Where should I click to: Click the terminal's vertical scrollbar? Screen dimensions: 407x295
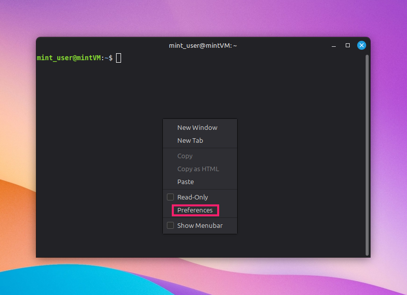pyautogui.click(x=367, y=155)
